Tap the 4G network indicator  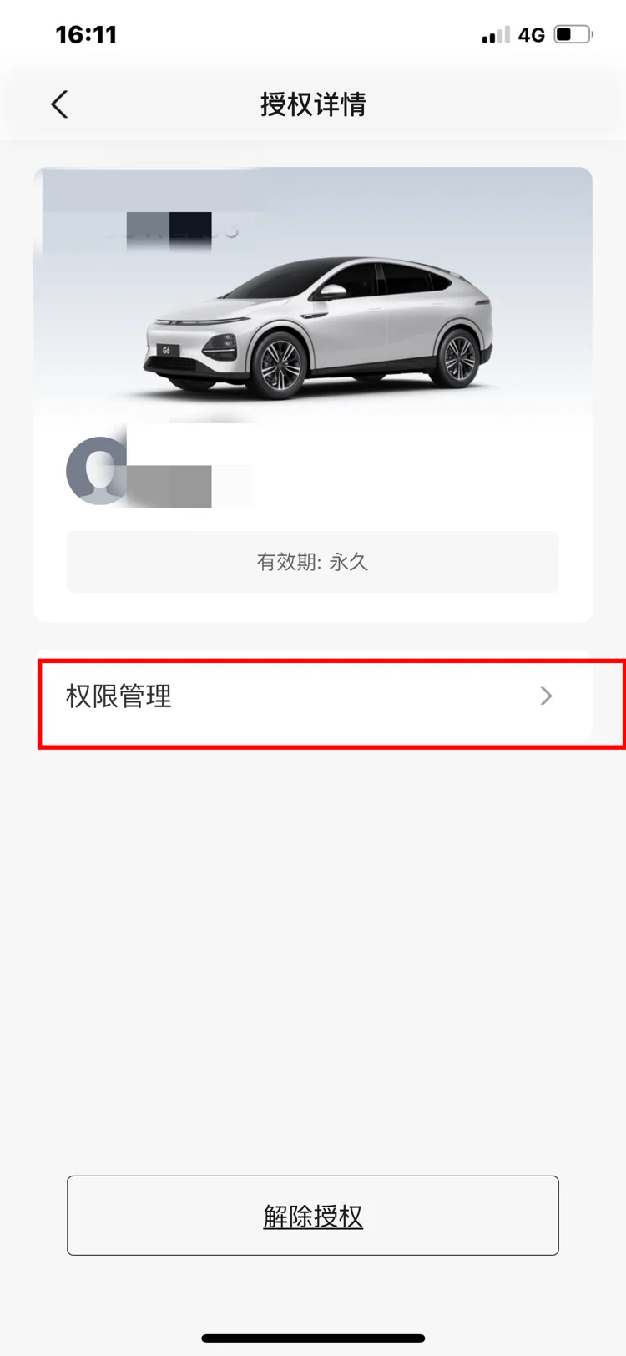click(x=532, y=35)
